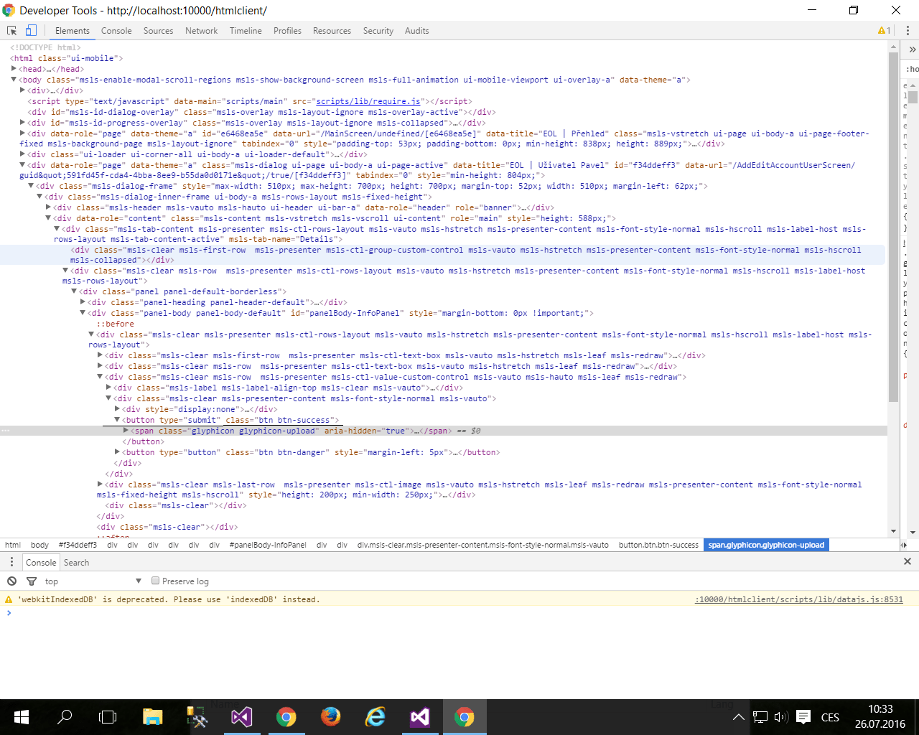The image size is (919, 735).
Task: Open the 'top' execution context dropdown
Action: point(93,581)
